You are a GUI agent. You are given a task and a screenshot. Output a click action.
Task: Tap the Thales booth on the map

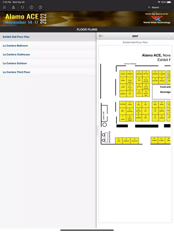tap(130, 105)
